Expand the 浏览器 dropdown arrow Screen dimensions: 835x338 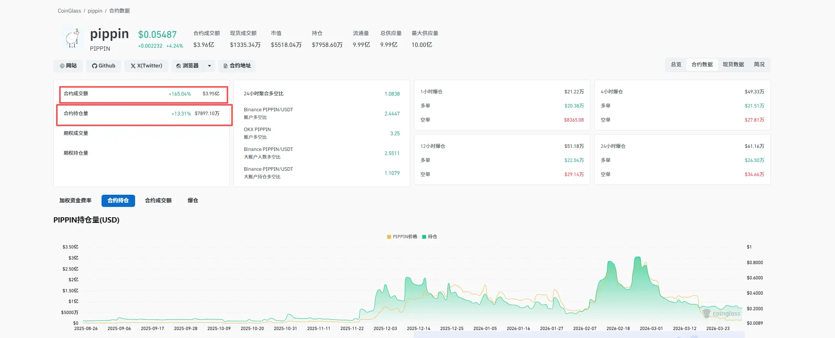coord(210,66)
